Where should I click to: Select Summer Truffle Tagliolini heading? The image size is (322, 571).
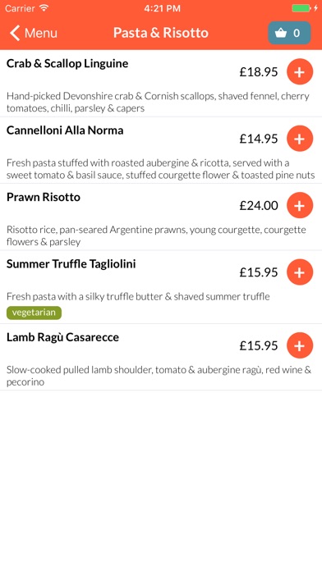click(71, 264)
